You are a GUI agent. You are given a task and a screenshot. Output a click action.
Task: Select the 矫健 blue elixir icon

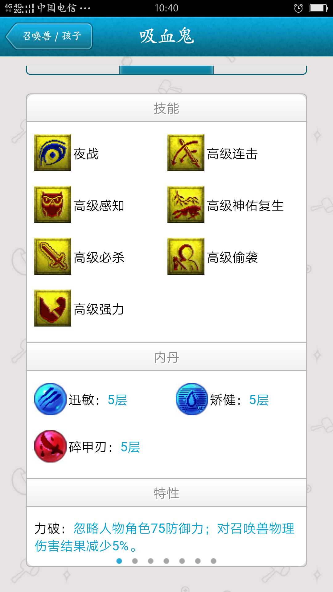(192, 399)
